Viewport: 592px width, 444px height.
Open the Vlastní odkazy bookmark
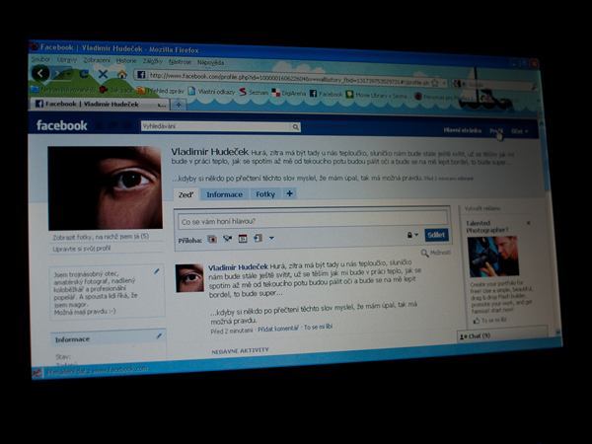[x=211, y=92]
